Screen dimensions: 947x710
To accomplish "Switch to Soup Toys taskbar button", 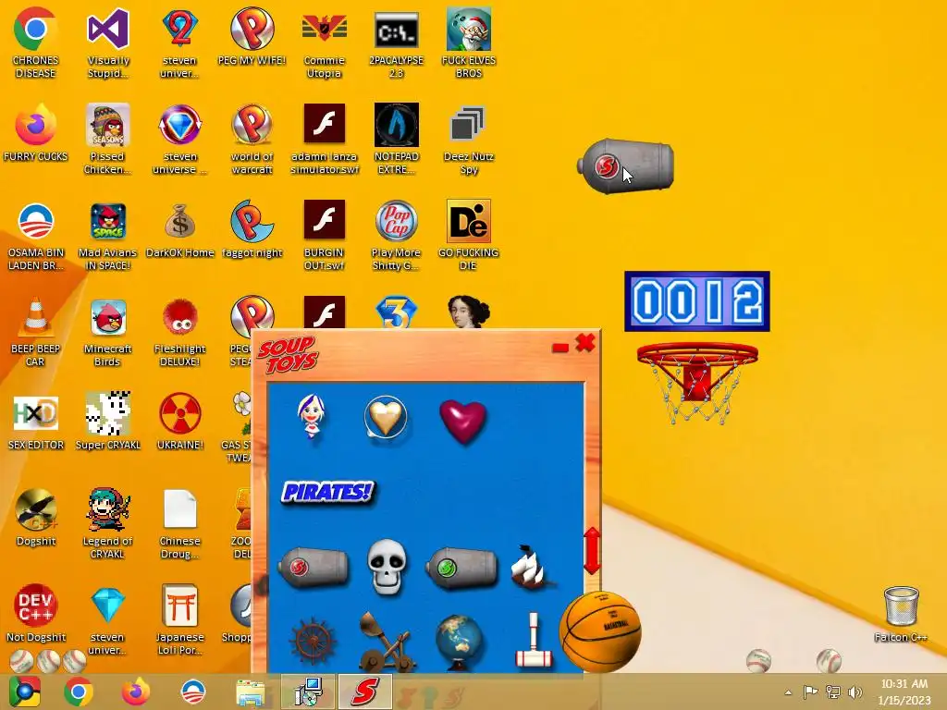I will tap(364, 692).
